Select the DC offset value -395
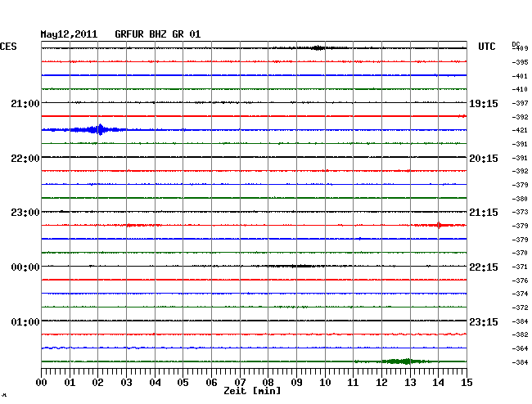This screenshot has width=532, height=404. click(x=520, y=62)
